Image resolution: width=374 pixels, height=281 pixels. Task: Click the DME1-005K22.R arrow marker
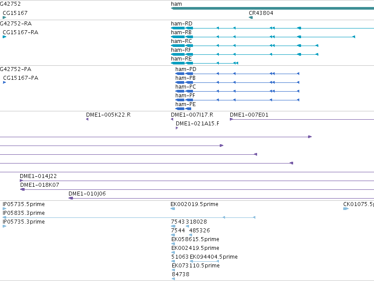pyautogui.click(x=87, y=119)
